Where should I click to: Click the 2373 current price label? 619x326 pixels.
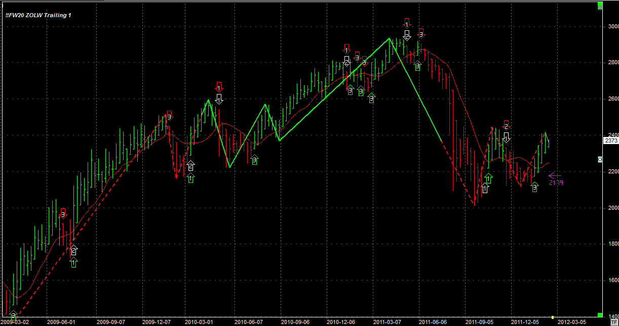pyautogui.click(x=610, y=141)
